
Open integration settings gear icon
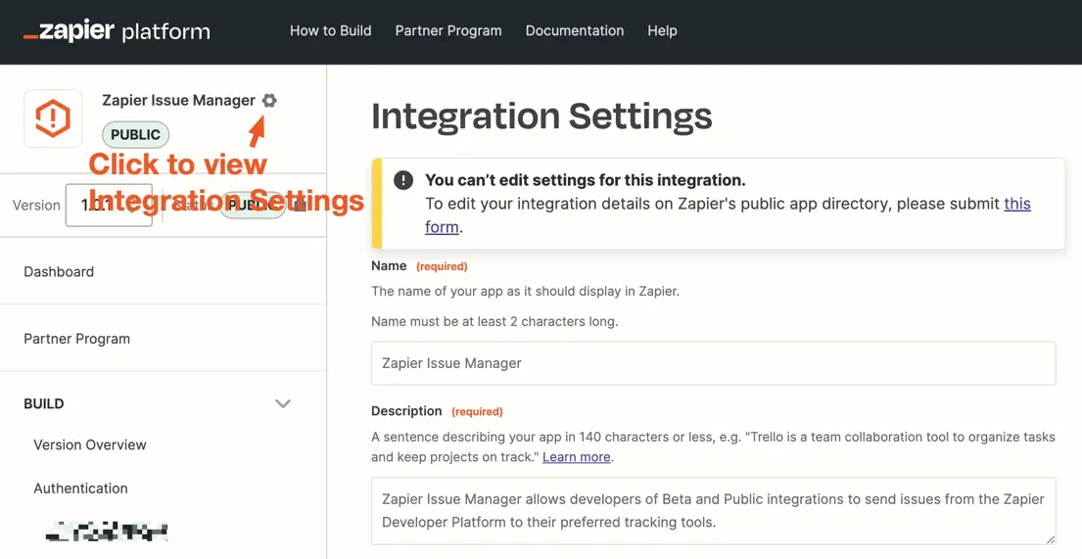point(269,100)
